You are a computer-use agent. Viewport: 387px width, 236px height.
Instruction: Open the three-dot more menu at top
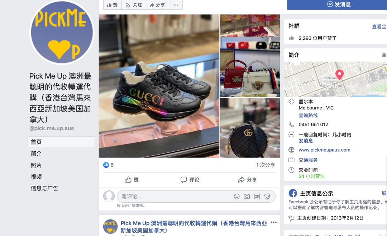(x=176, y=5)
